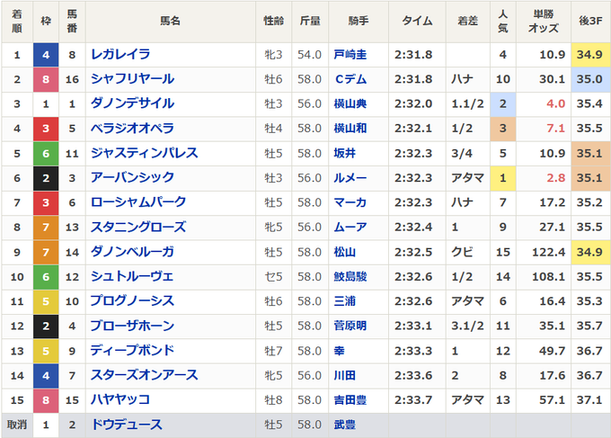Open jockey 吉田豊 profile
611x438 pixels.
(x=350, y=400)
